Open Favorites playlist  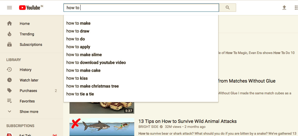pyautogui.click(x=27, y=101)
